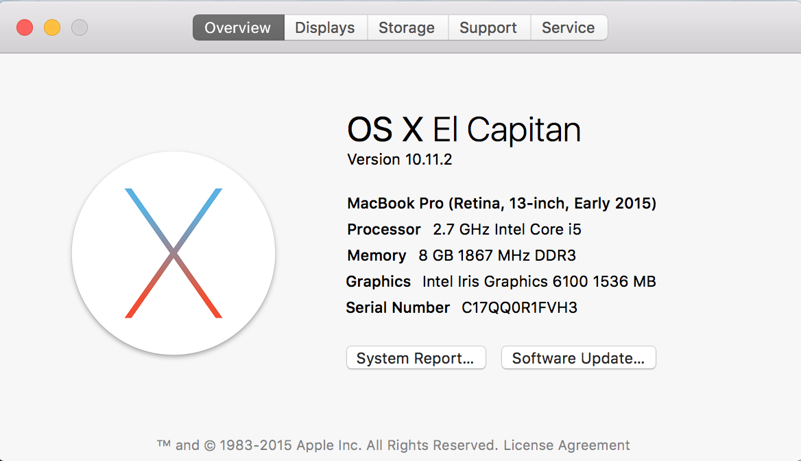This screenshot has height=461, width=801.
Task: Click the Software Update button
Action: tap(578, 358)
